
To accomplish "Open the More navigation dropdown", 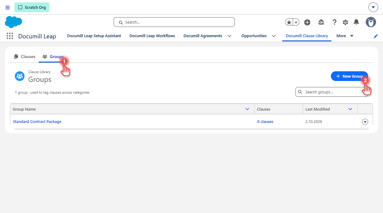I will [x=345, y=36].
